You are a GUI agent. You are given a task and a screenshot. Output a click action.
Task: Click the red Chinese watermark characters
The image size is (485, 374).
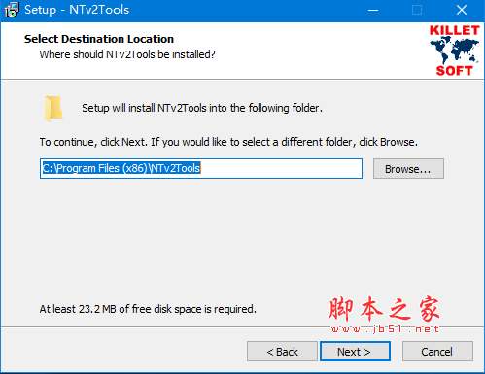tap(384, 309)
